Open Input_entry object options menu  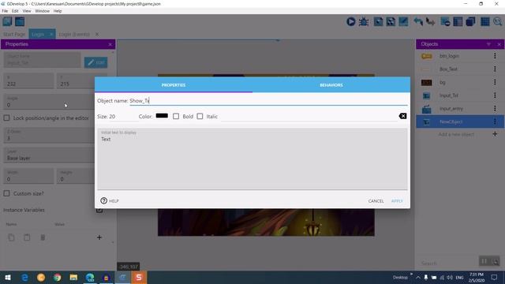point(495,109)
